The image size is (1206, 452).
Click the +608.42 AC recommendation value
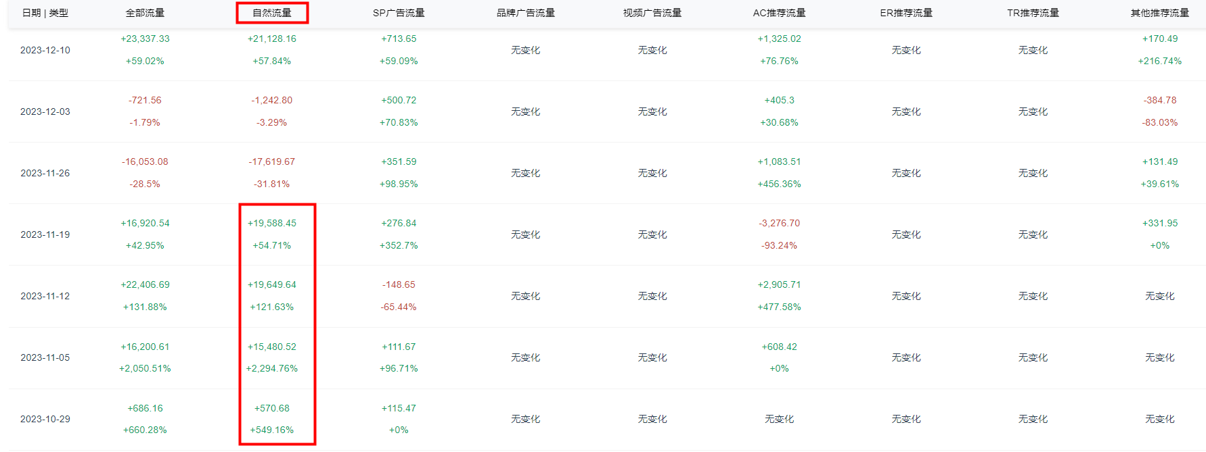point(780,347)
